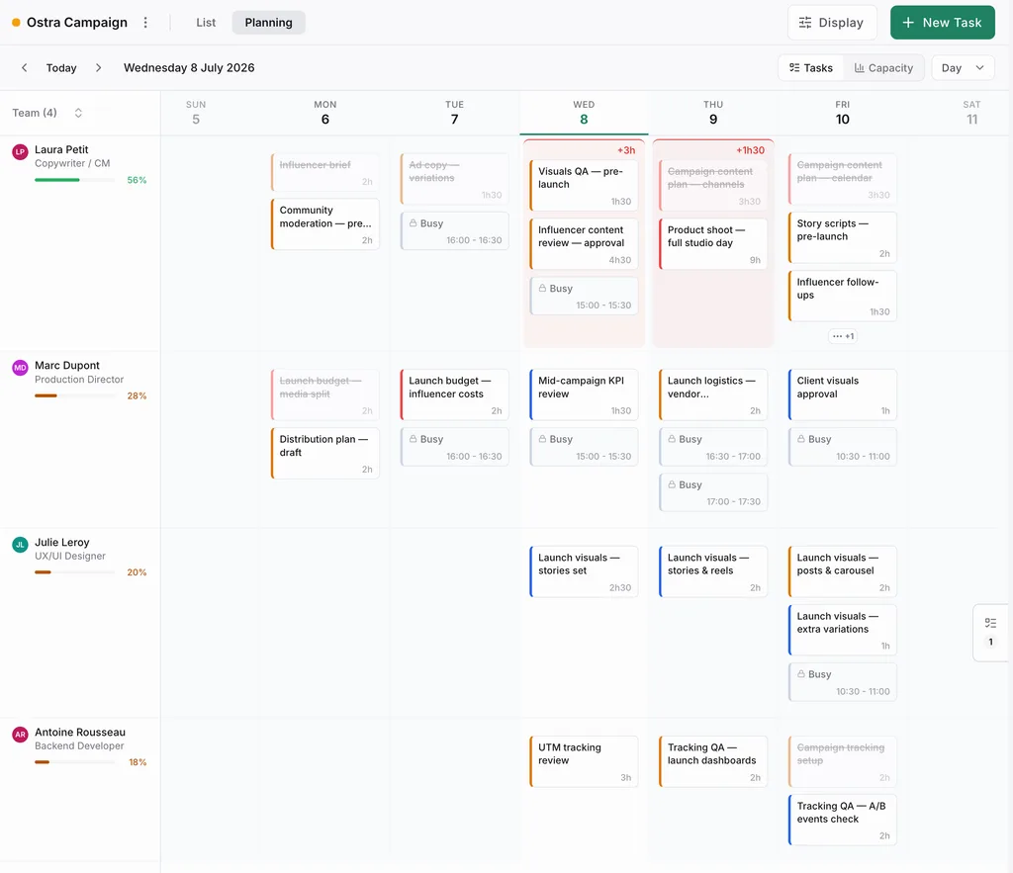The image size is (1013, 873).
Task: Open the Distribution plan — draft card
Action: (x=324, y=453)
